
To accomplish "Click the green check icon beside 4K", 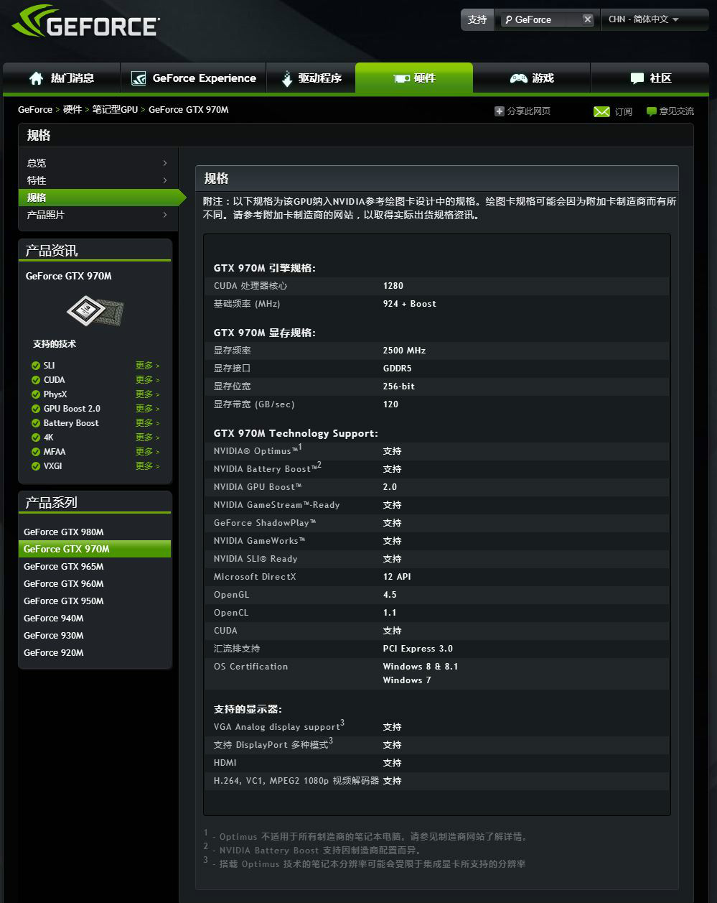I will pos(36,437).
